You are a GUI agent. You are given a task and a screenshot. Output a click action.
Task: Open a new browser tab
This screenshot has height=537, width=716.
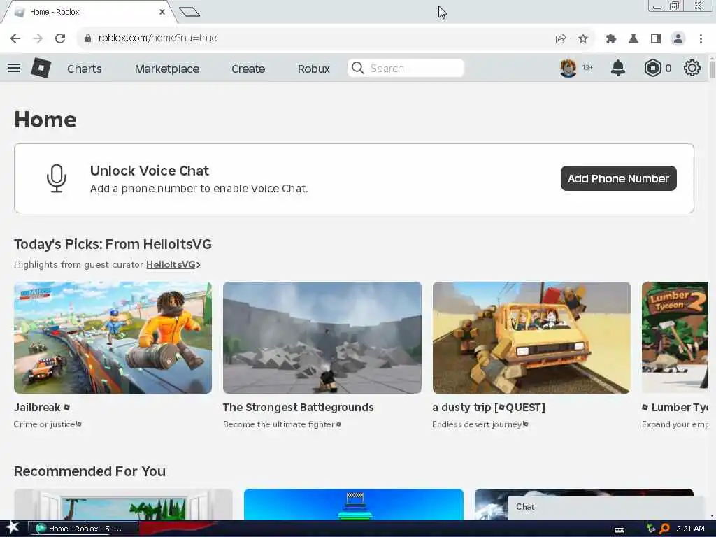[189, 12]
